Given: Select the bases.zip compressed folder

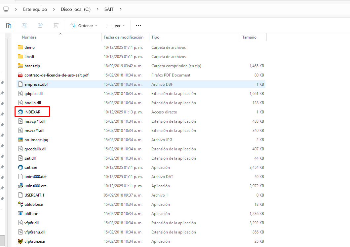Looking at the screenshot, I should click(32, 66).
